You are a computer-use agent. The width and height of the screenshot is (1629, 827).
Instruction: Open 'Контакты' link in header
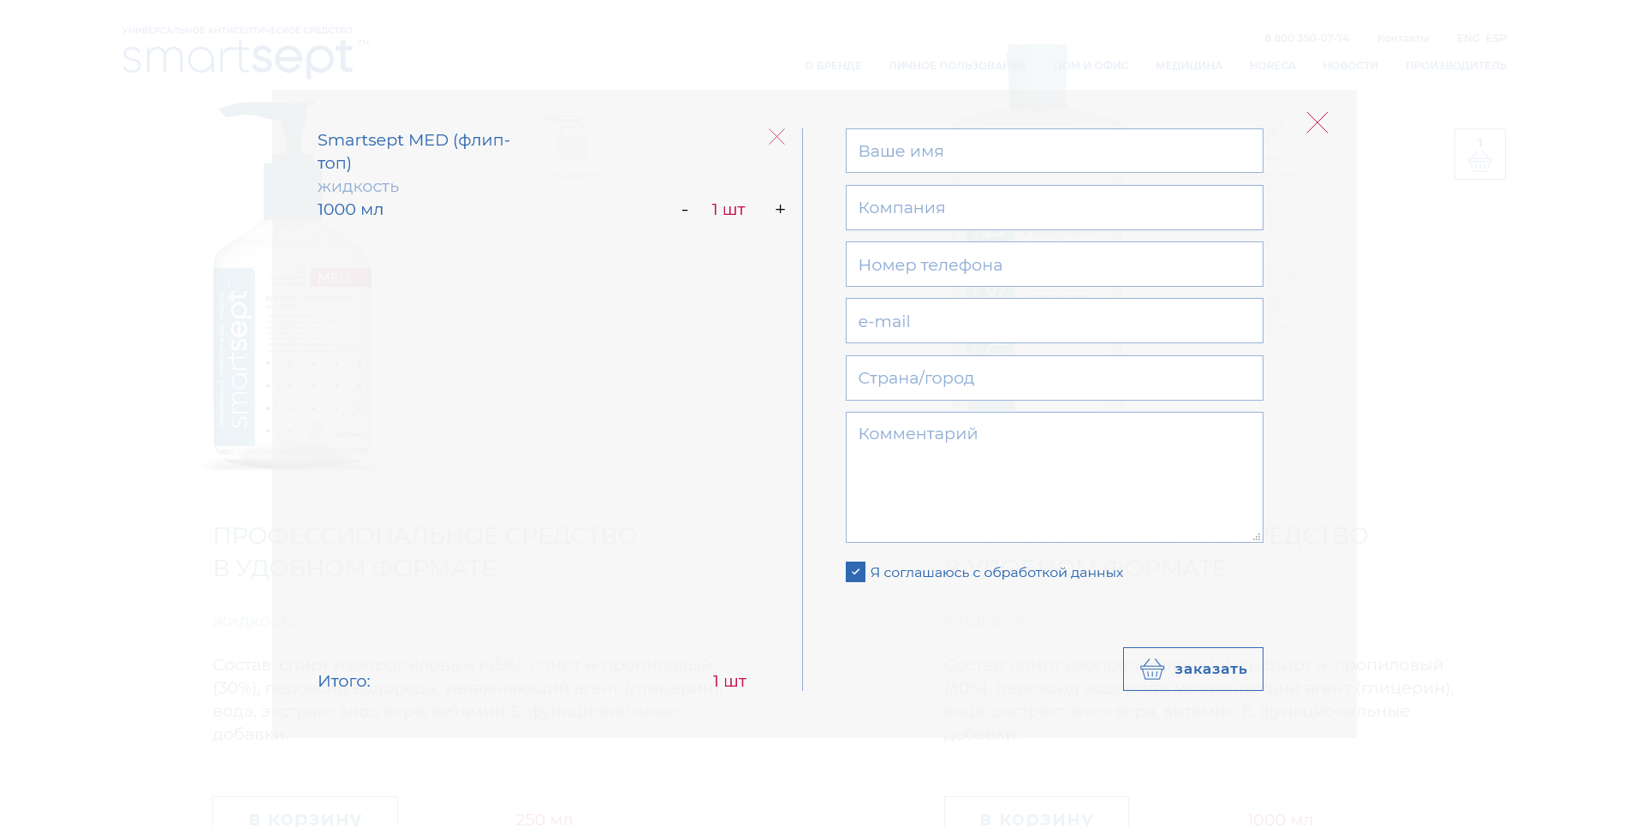1402,39
